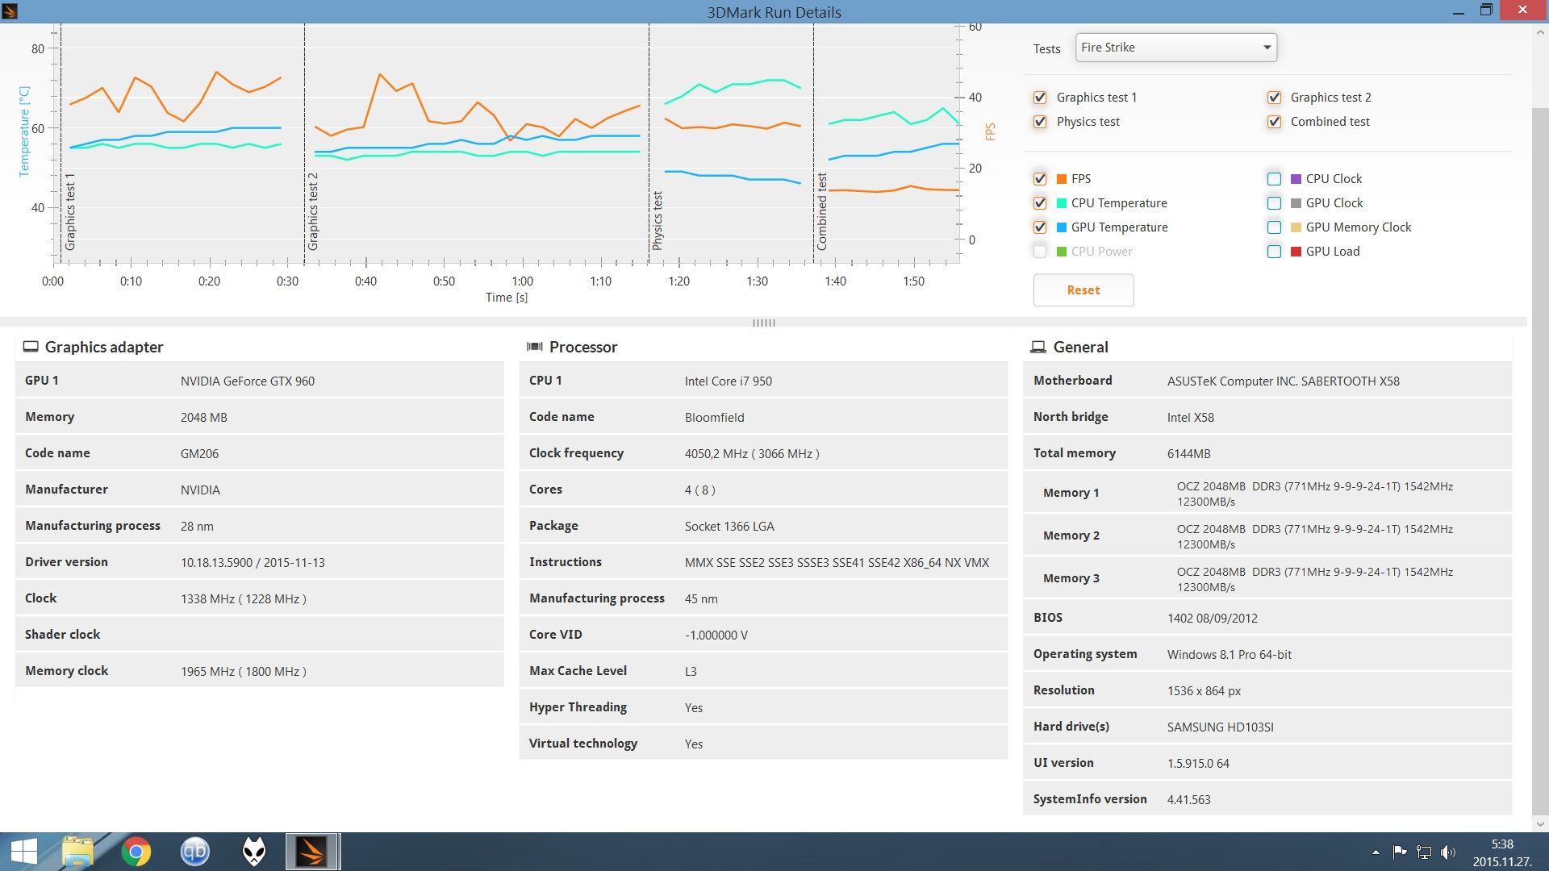
Task: Select the 3DMark taskbar button
Action: click(312, 852)
